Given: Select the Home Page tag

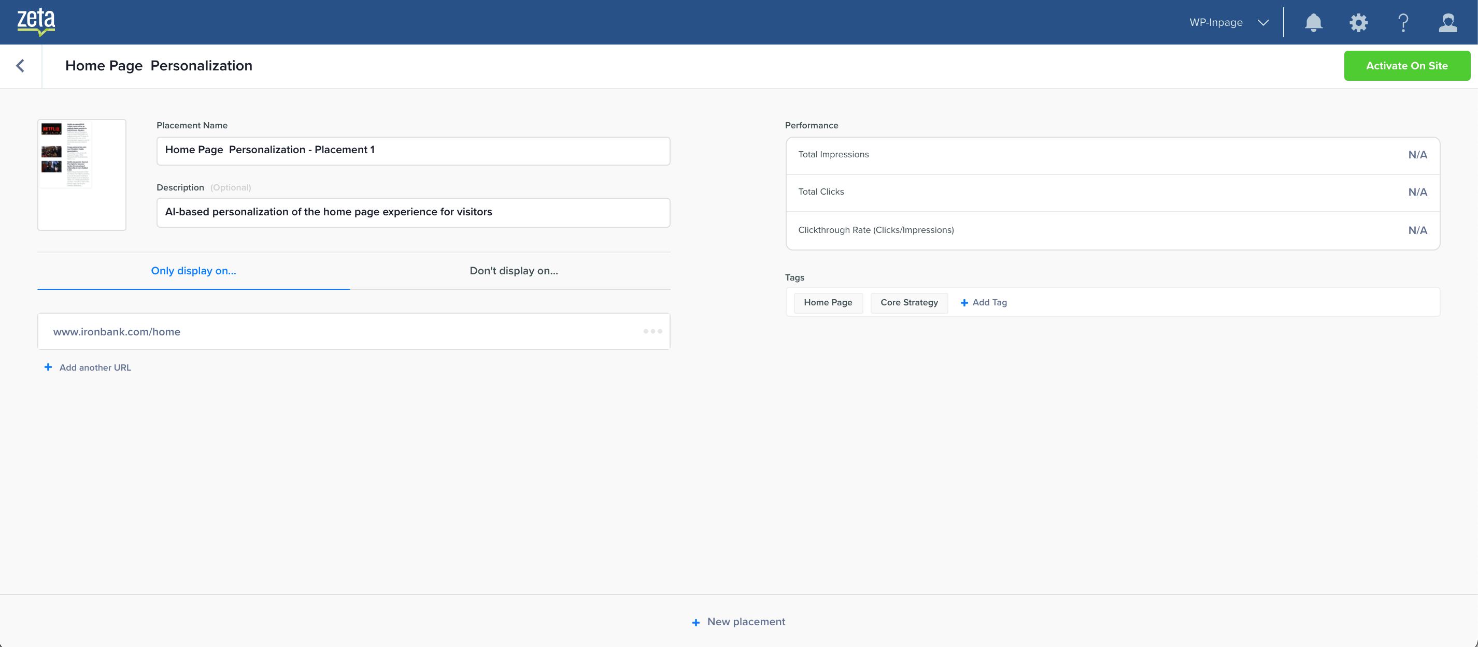Looking at the screenshot, I should pyautogui.click(x=827, y=303).
